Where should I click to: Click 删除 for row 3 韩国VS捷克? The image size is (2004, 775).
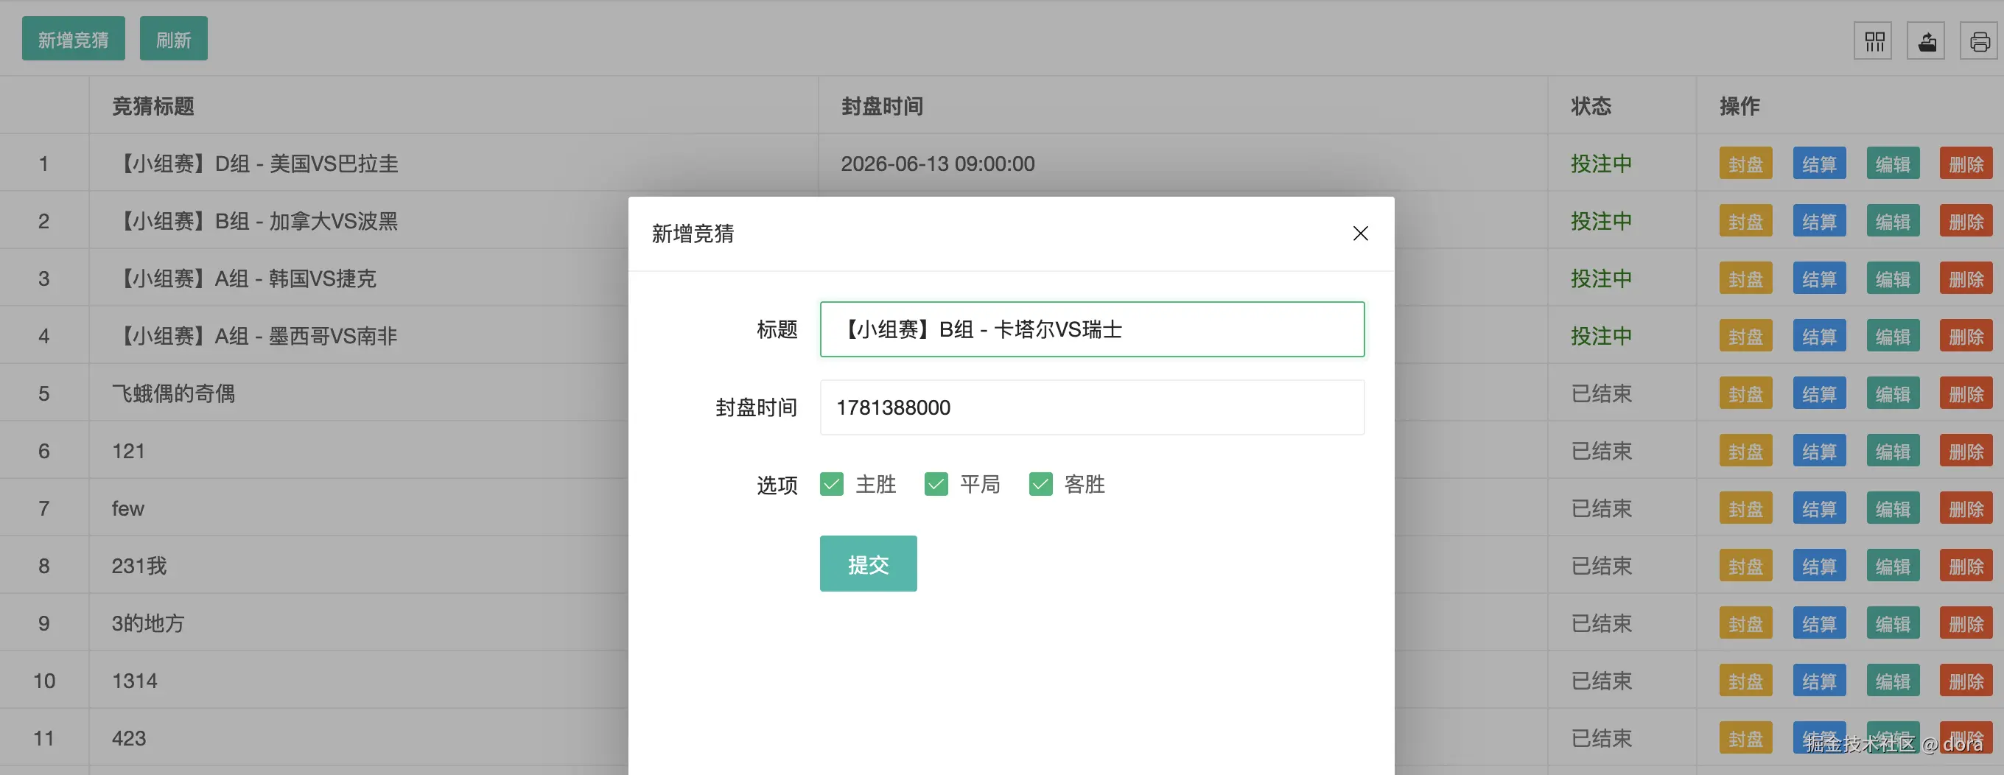pyautogui.click(x=1966, y=278)
